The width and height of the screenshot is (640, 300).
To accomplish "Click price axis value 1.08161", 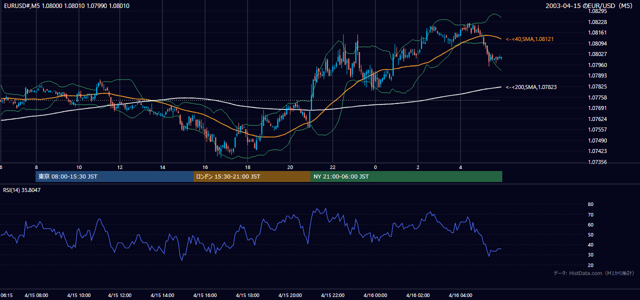I will point(597,32).
